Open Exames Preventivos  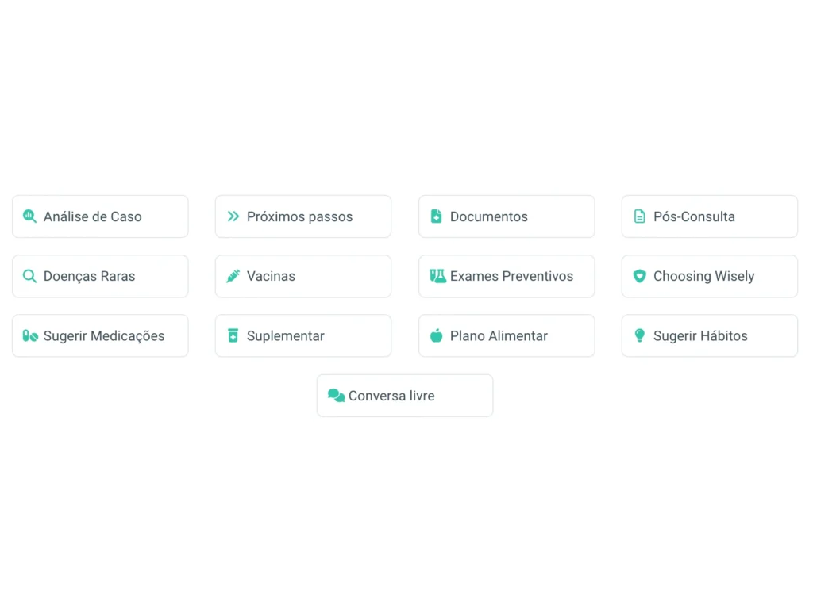point(507,276)
